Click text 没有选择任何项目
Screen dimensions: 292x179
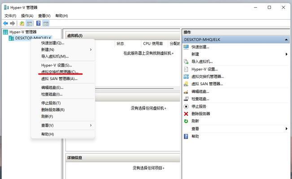(148, 168)
